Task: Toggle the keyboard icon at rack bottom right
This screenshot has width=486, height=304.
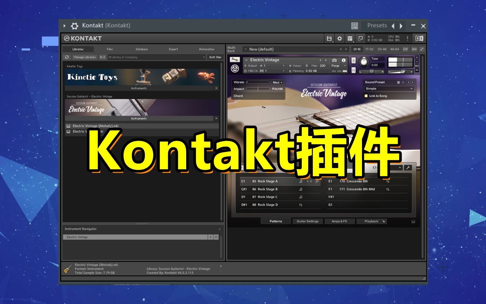Action: [413, 222]
